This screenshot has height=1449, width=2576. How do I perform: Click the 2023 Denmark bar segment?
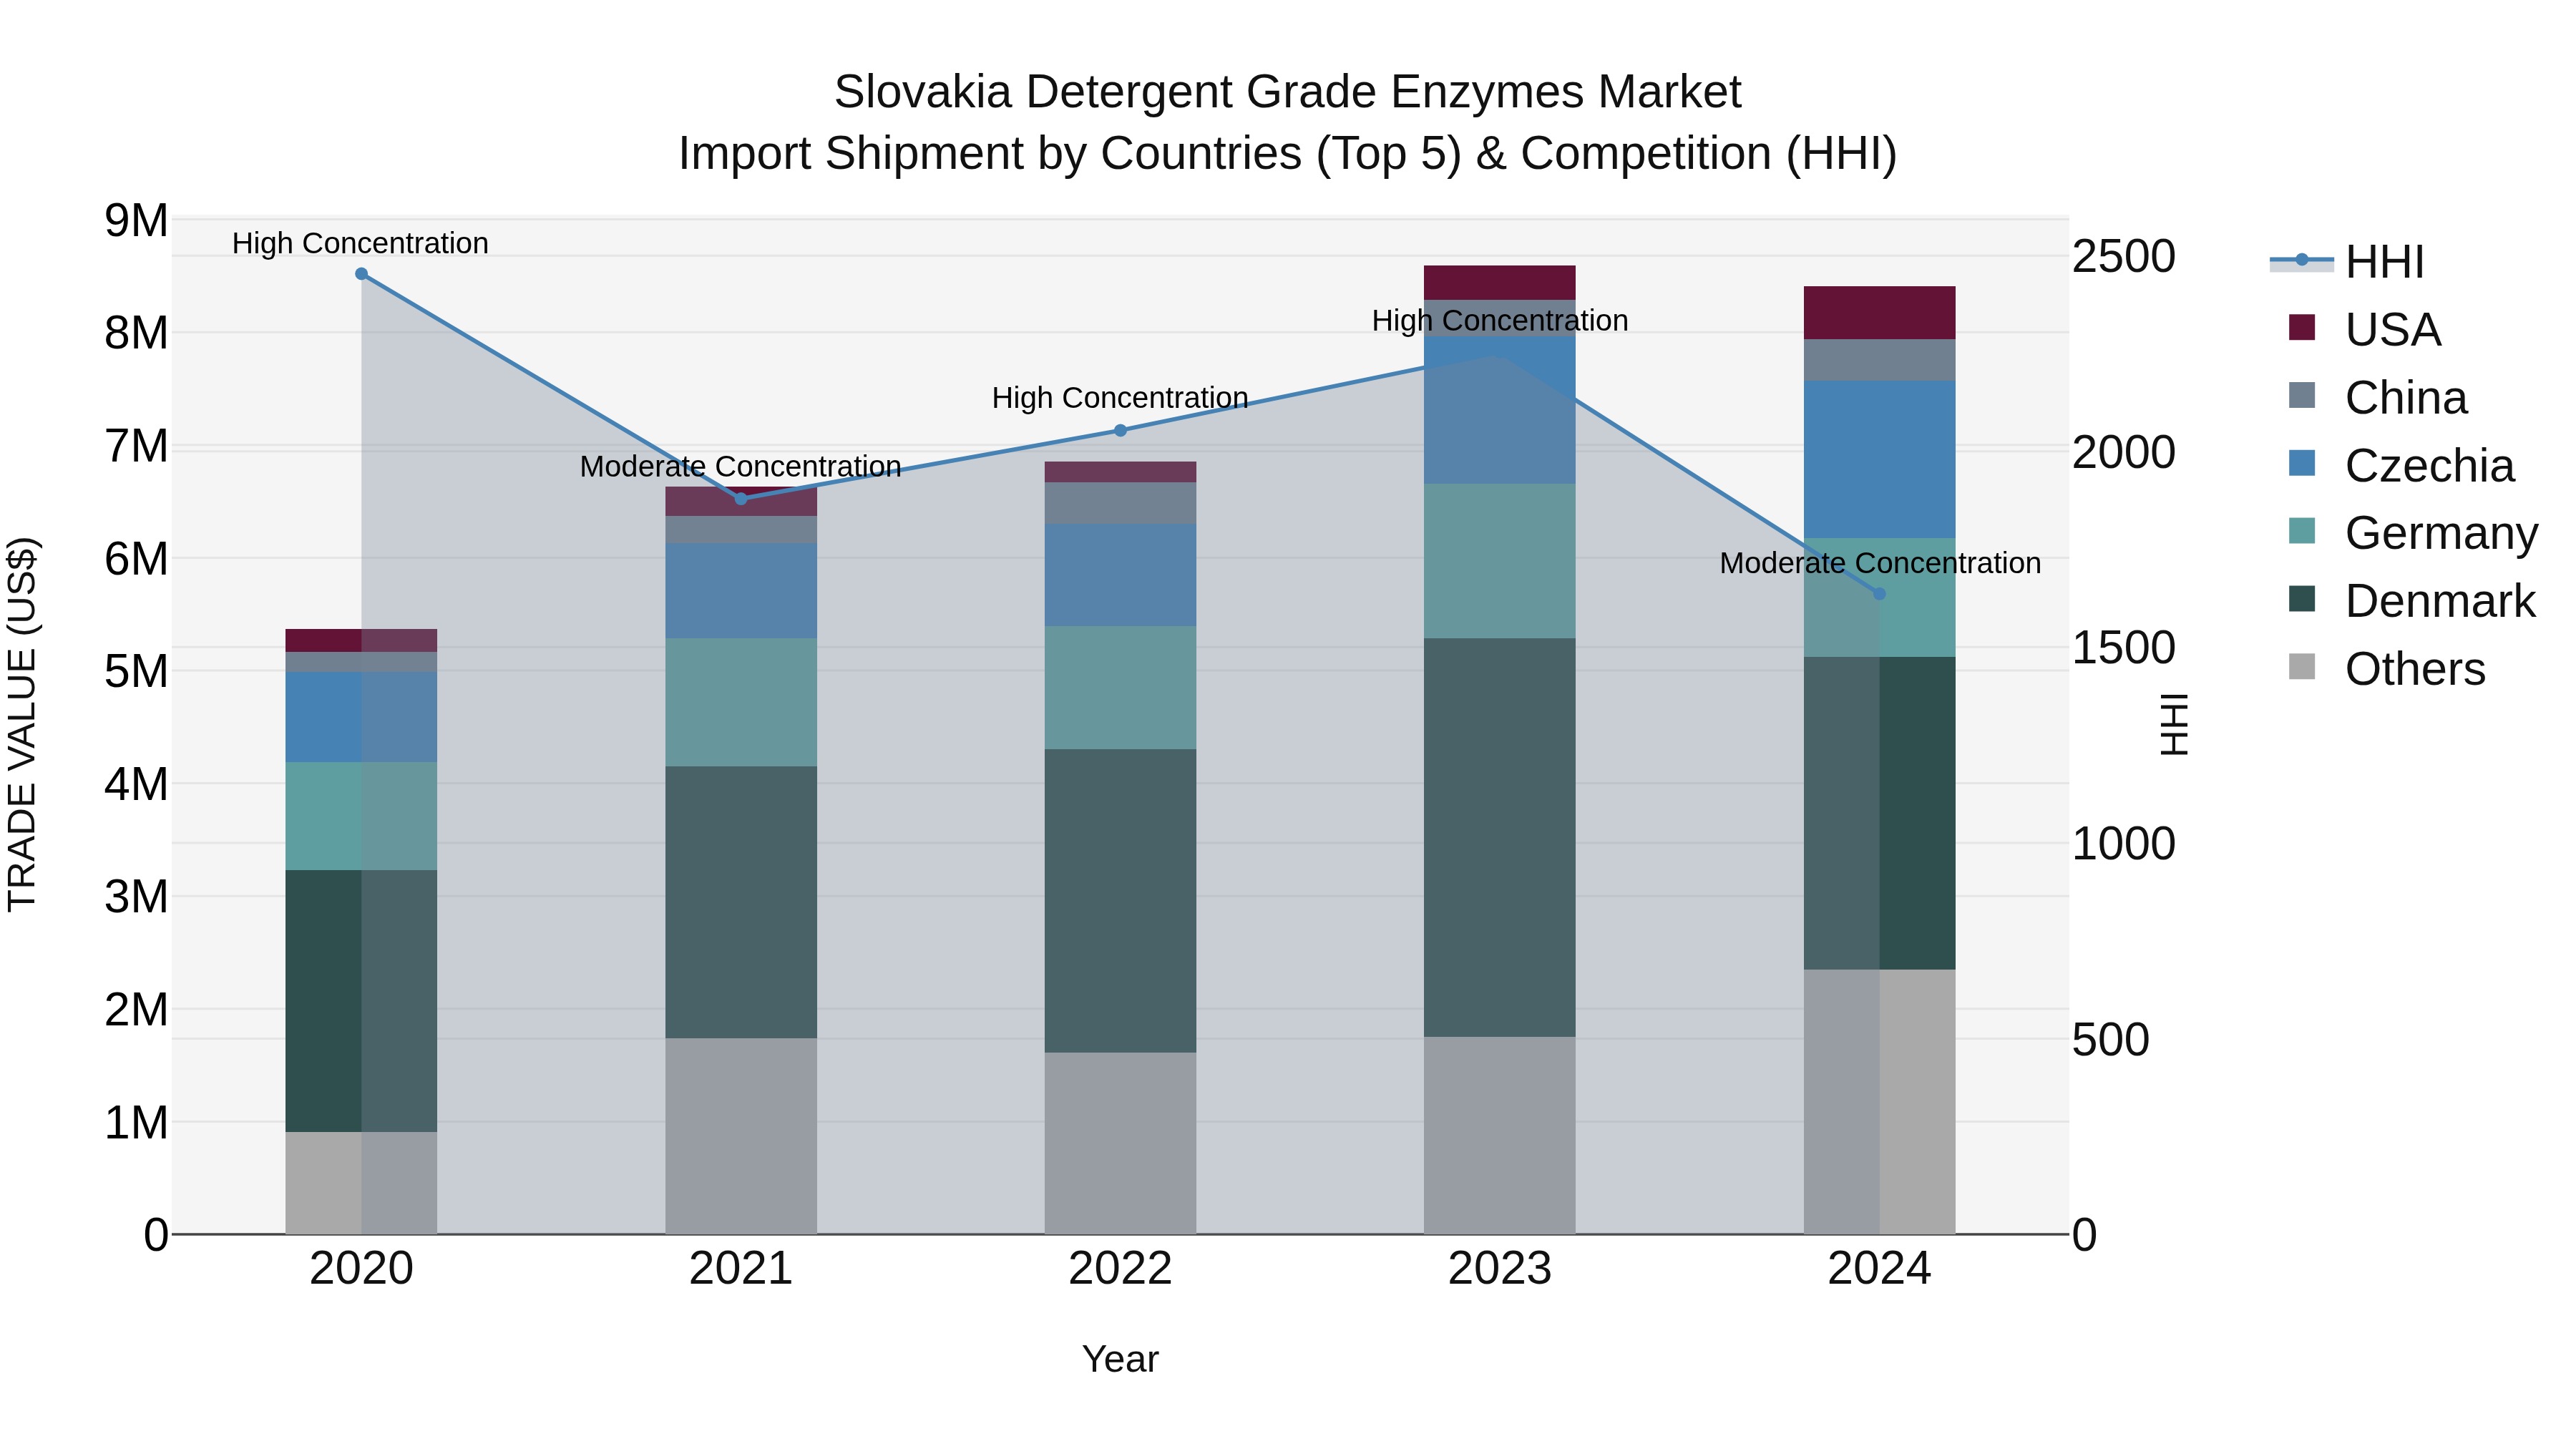[x=1500, y=838]
